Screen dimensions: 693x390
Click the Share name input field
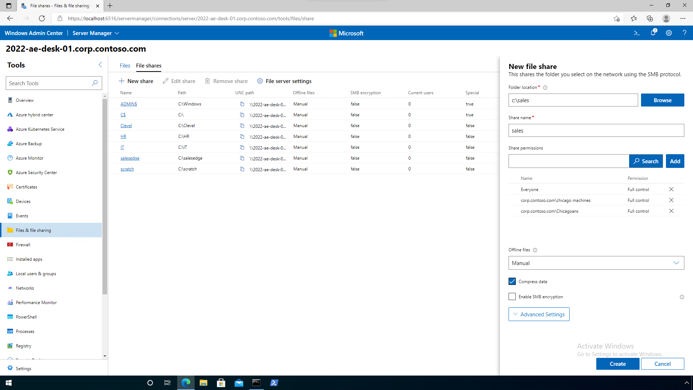(x=596, y=130)
